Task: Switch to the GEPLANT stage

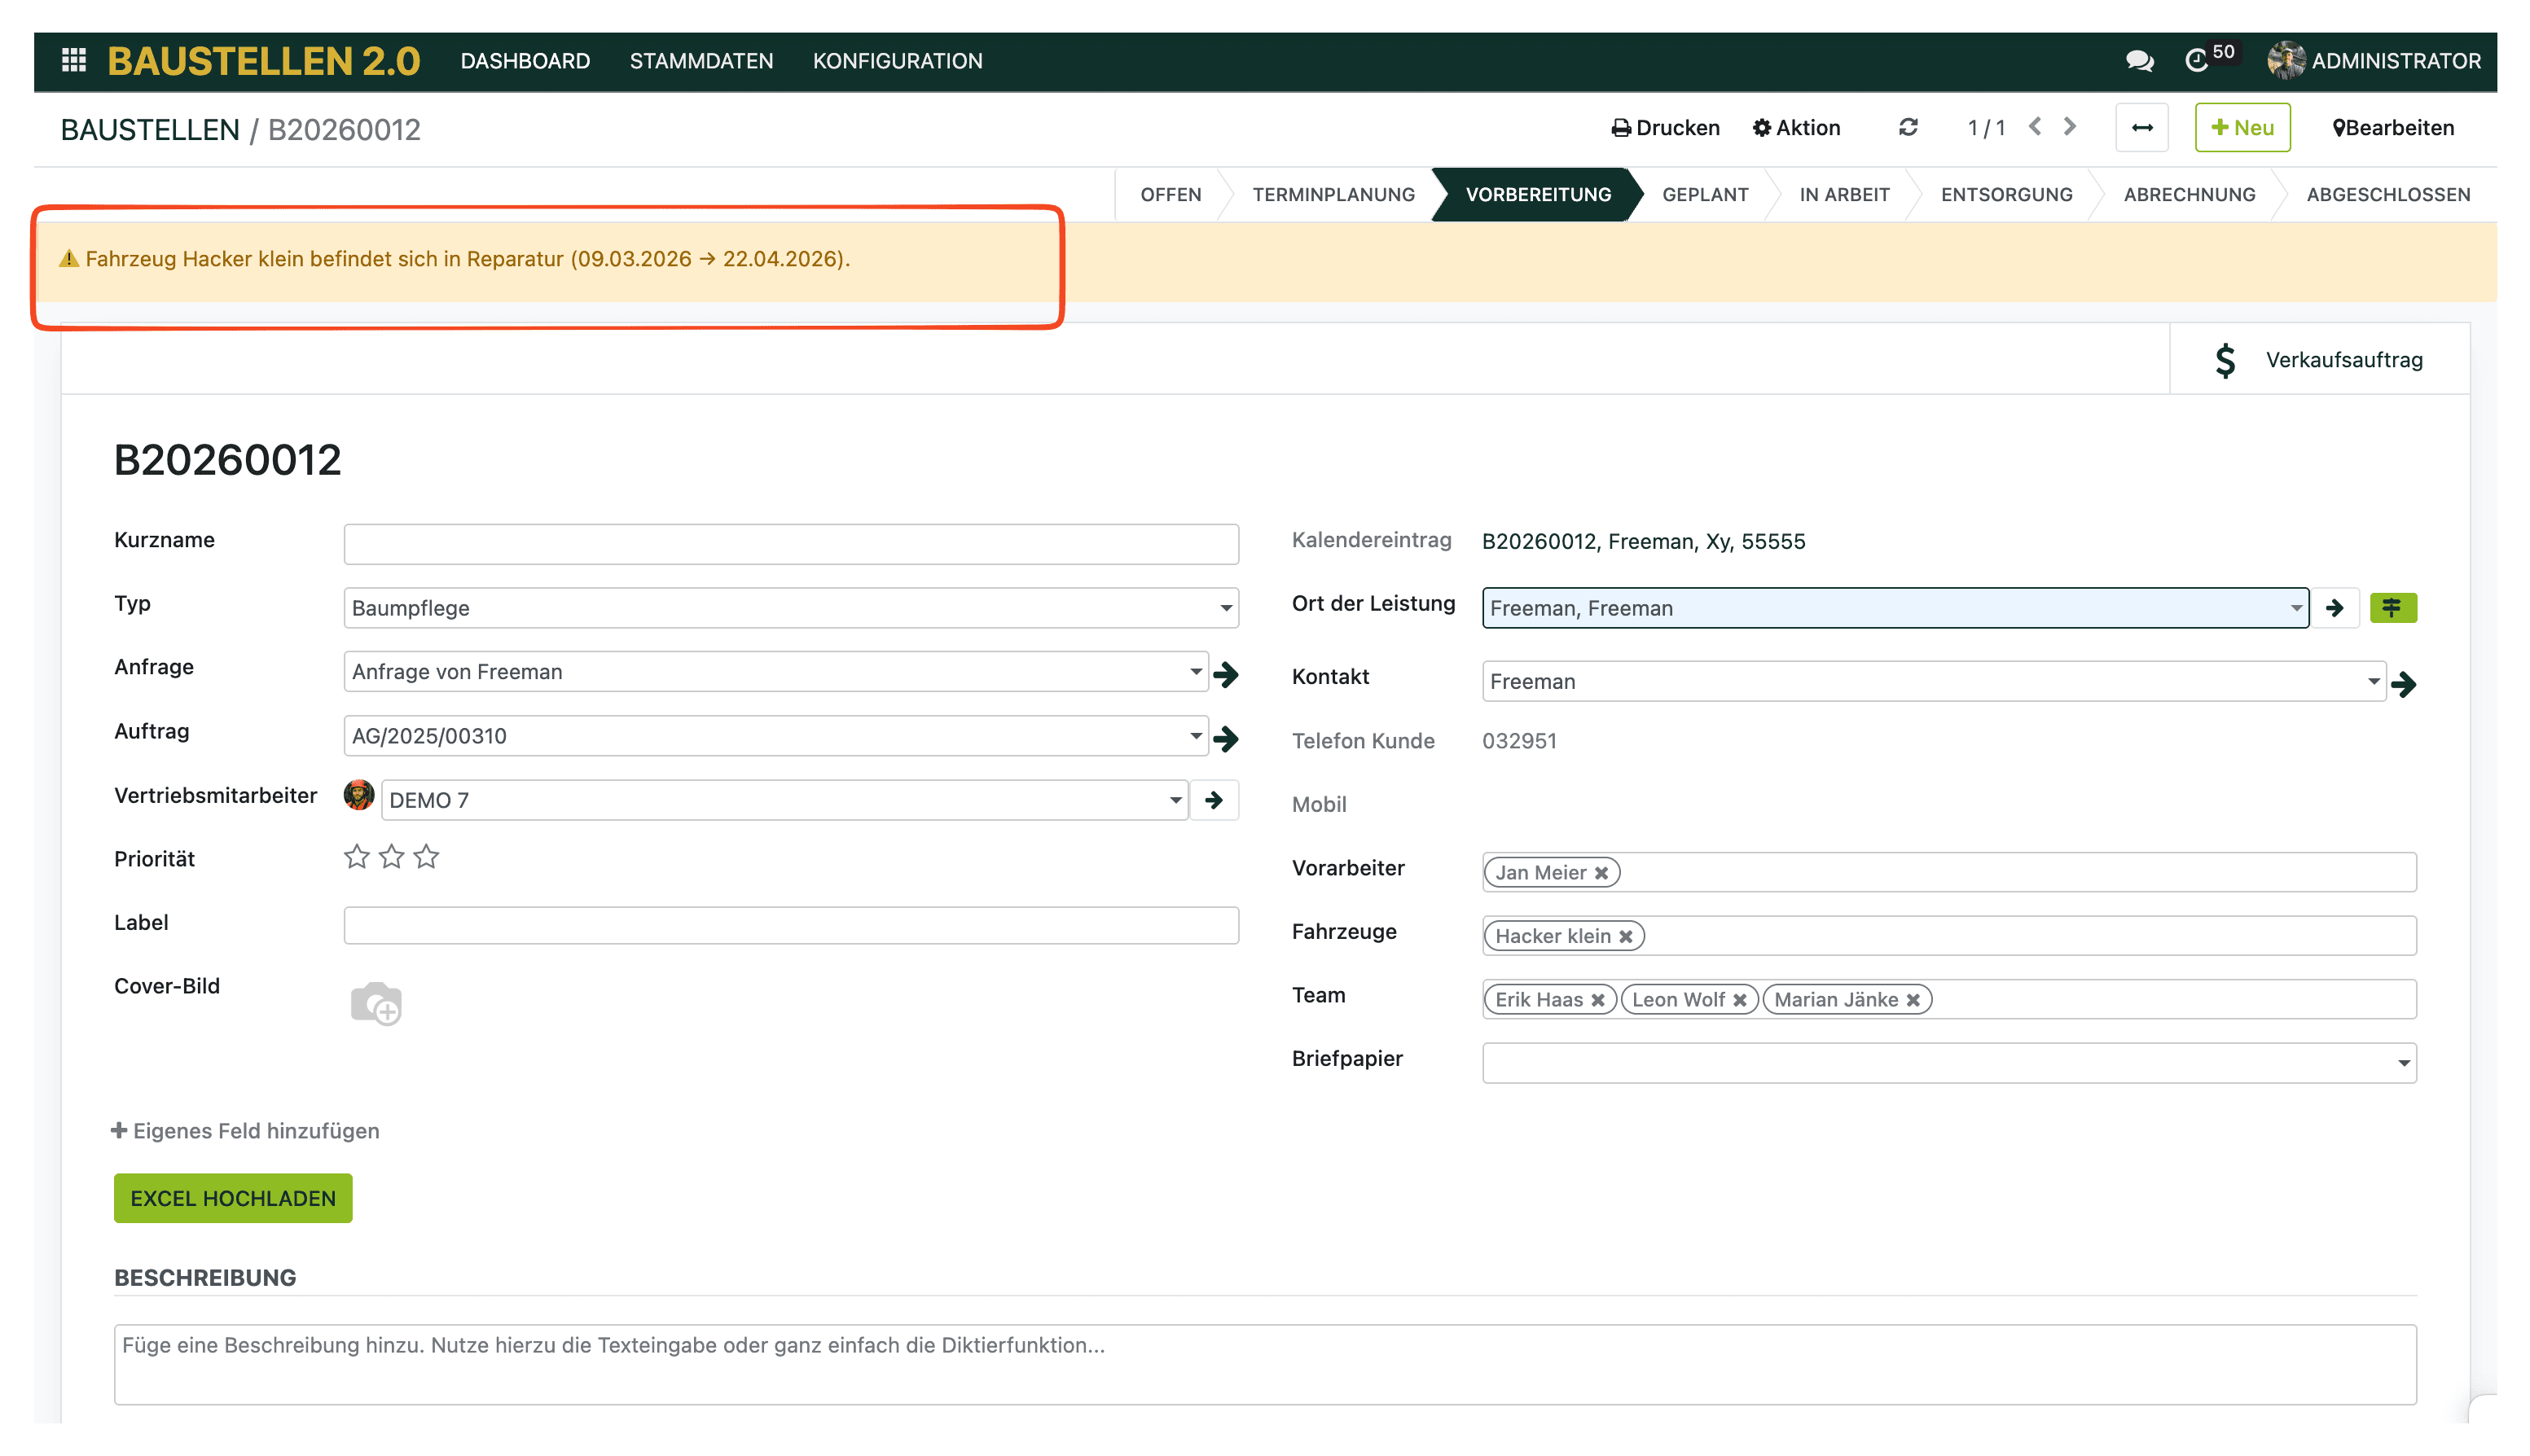Action: (x=1704, y=194)
